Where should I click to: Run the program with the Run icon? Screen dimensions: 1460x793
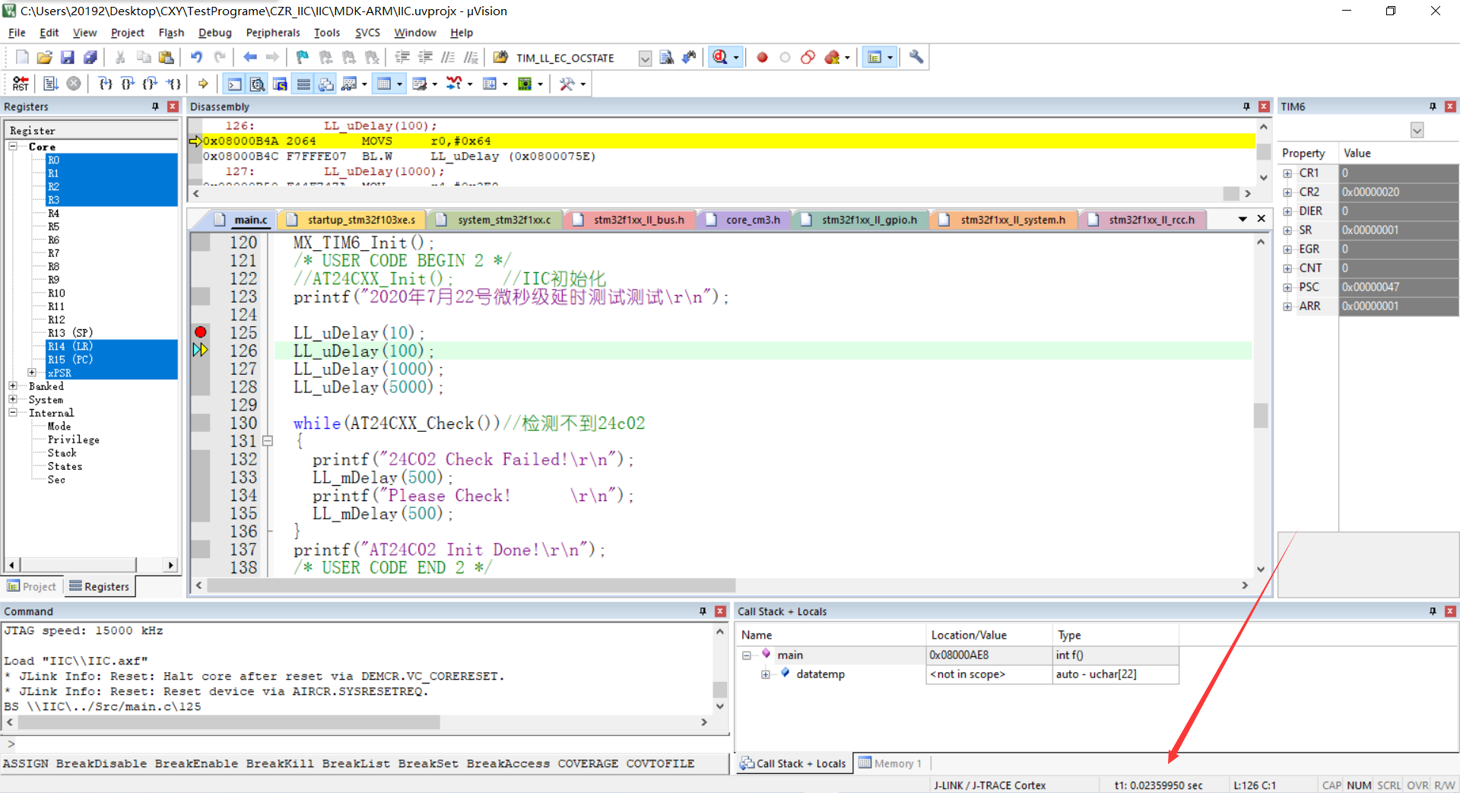(x=51, y=84)
